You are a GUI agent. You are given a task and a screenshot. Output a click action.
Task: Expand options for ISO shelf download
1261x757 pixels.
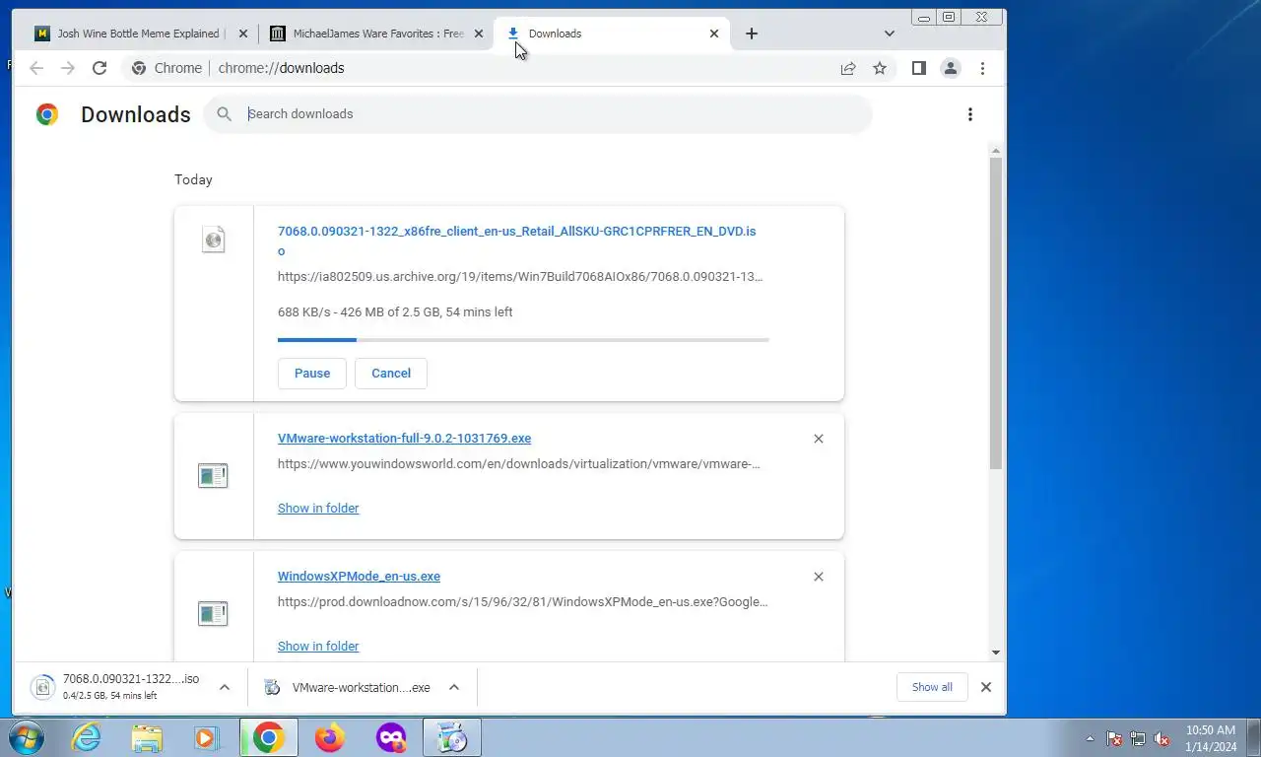click(x=225, y=687)
